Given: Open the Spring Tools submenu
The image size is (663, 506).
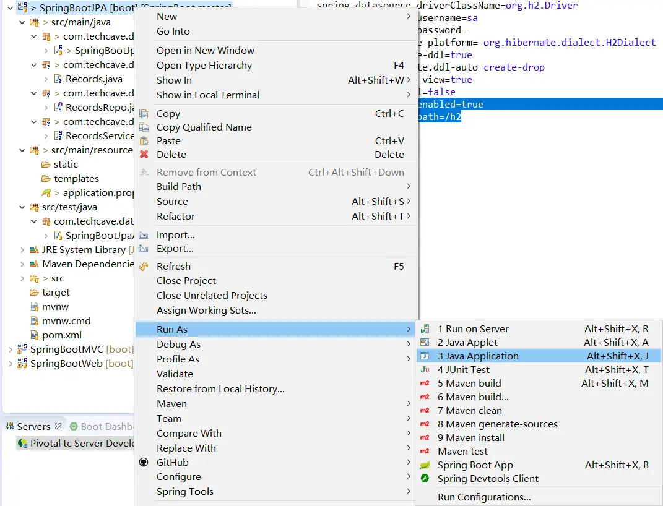Looking at the screenshot, I should click(x=275, y=491).
